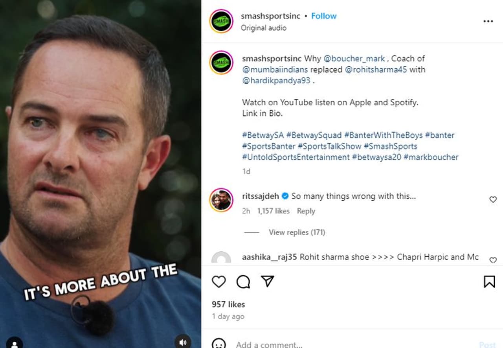Image resolution: width=503 pixels, height=348 pixels.
Task: View the 957 likes list
Action: tap(228, 304)
